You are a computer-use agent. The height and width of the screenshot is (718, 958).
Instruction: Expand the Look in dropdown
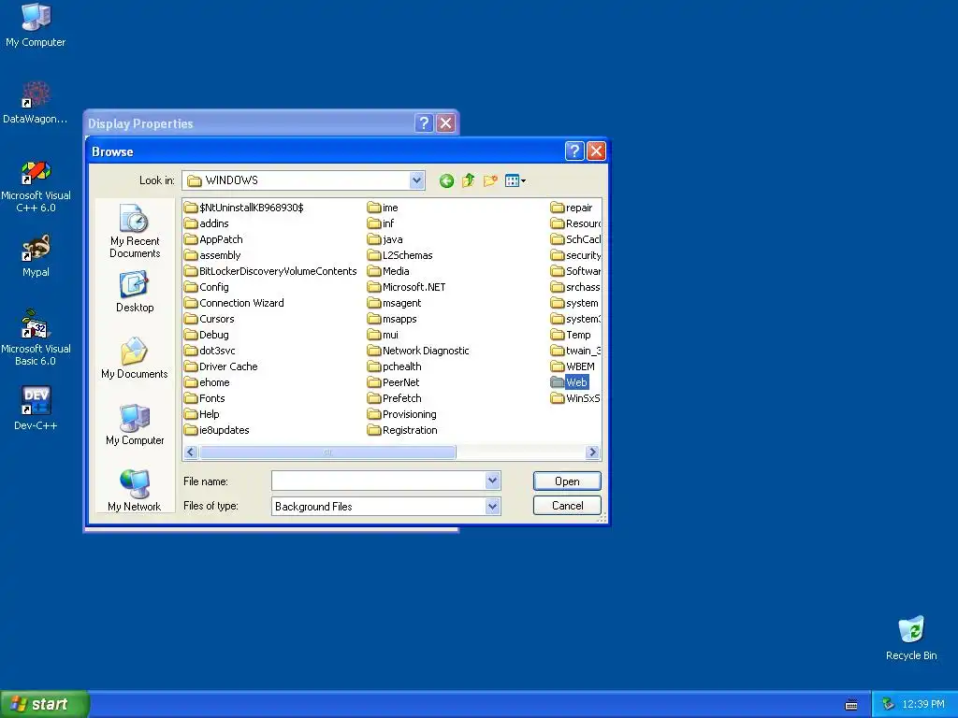click(416, 180)
